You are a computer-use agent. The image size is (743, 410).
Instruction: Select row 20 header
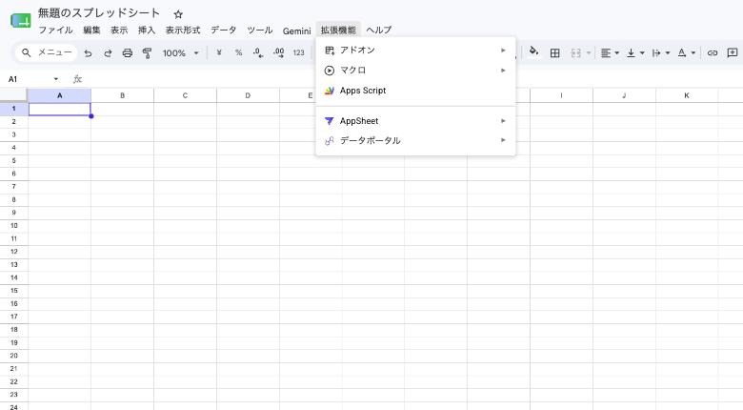coord(13,356)
